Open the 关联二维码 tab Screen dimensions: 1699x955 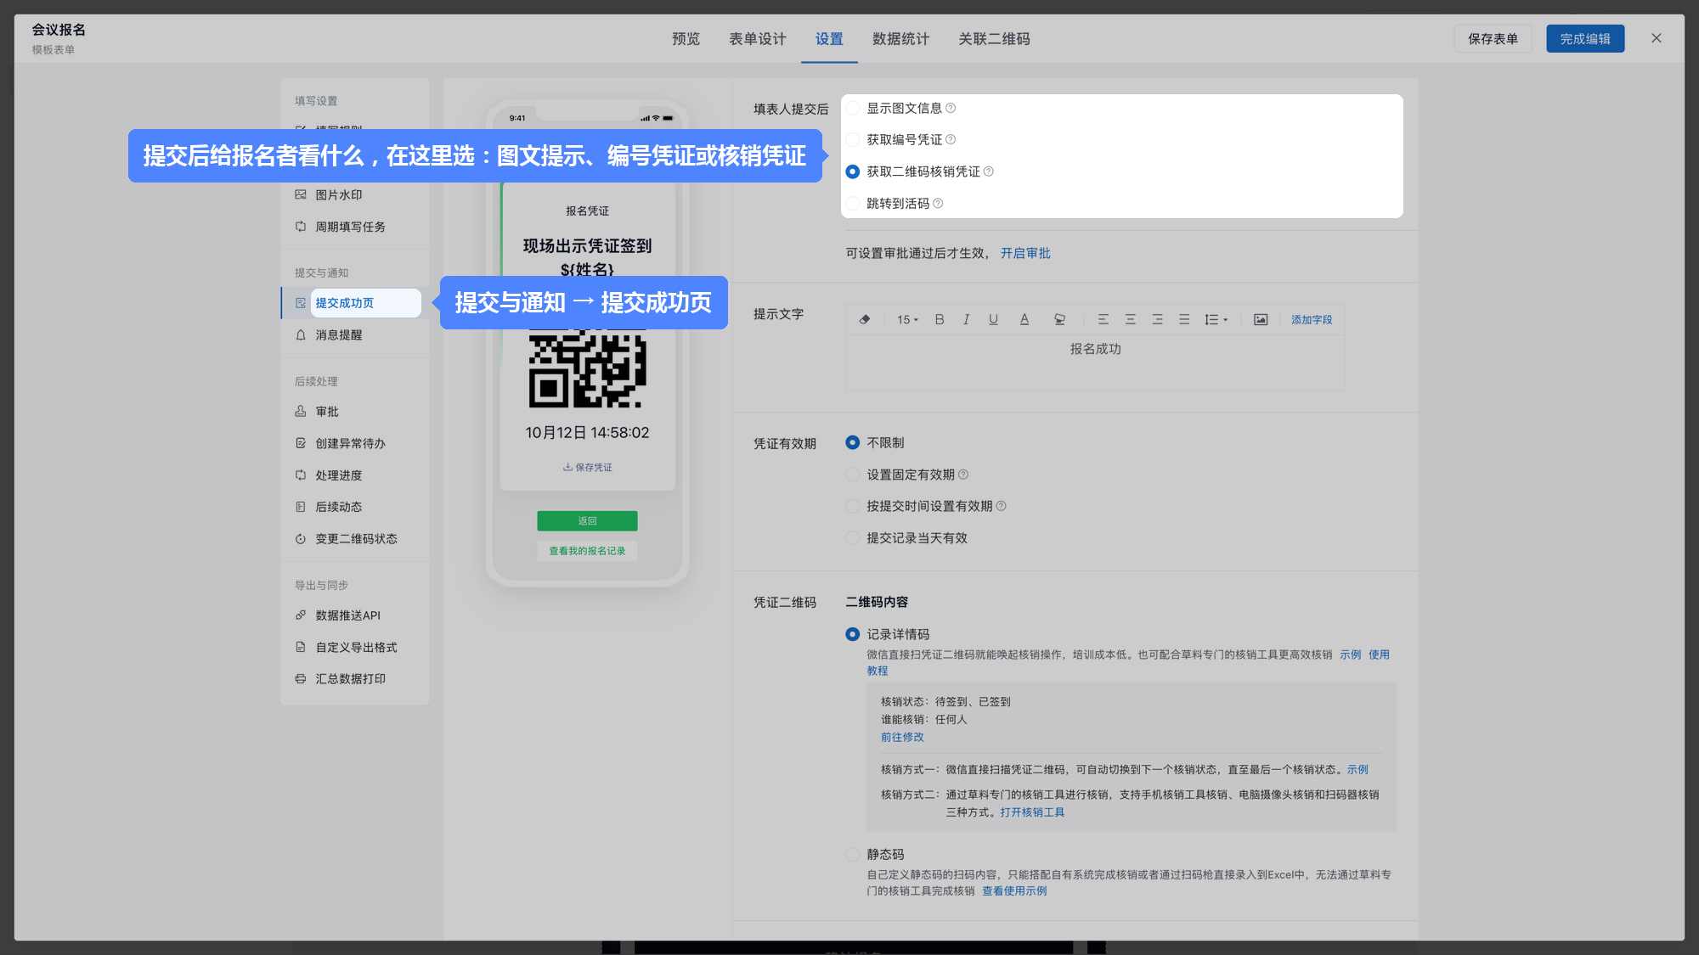(994, 38)
